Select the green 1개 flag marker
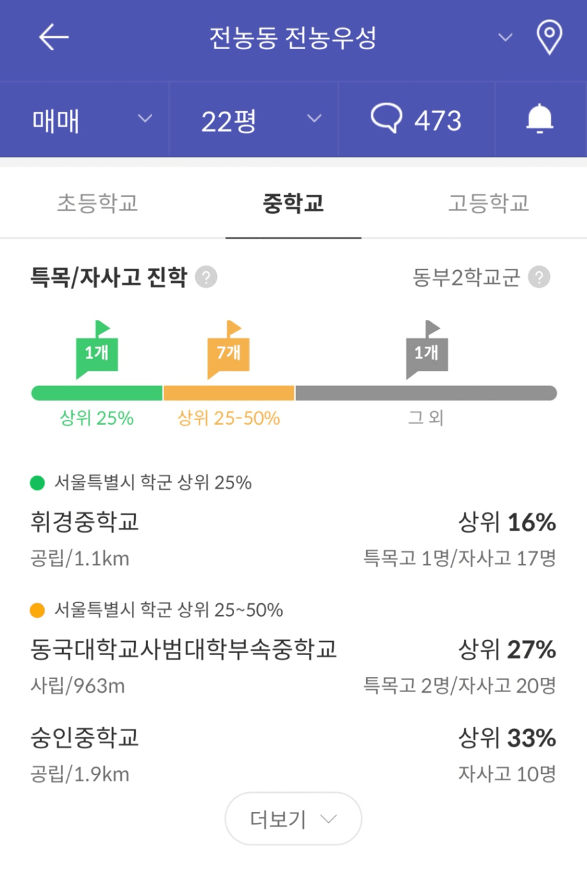The image size is (587, 874). pos(97,350)
